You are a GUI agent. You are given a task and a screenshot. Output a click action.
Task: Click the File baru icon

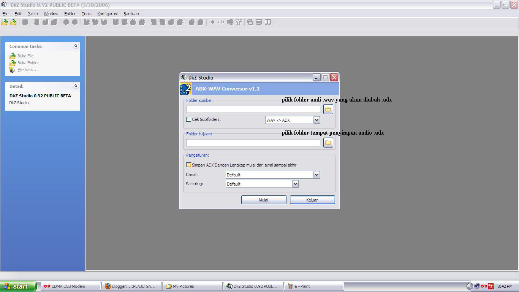[x=13, y=70]
